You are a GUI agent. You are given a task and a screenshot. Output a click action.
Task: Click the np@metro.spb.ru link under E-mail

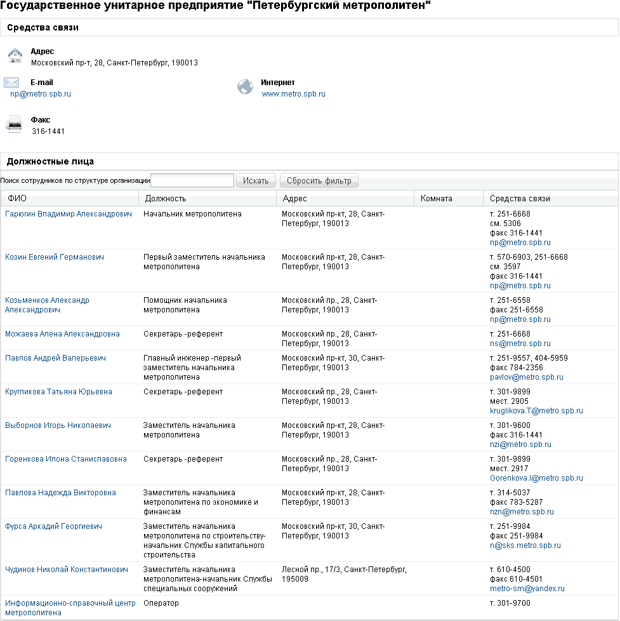point(41,94)
